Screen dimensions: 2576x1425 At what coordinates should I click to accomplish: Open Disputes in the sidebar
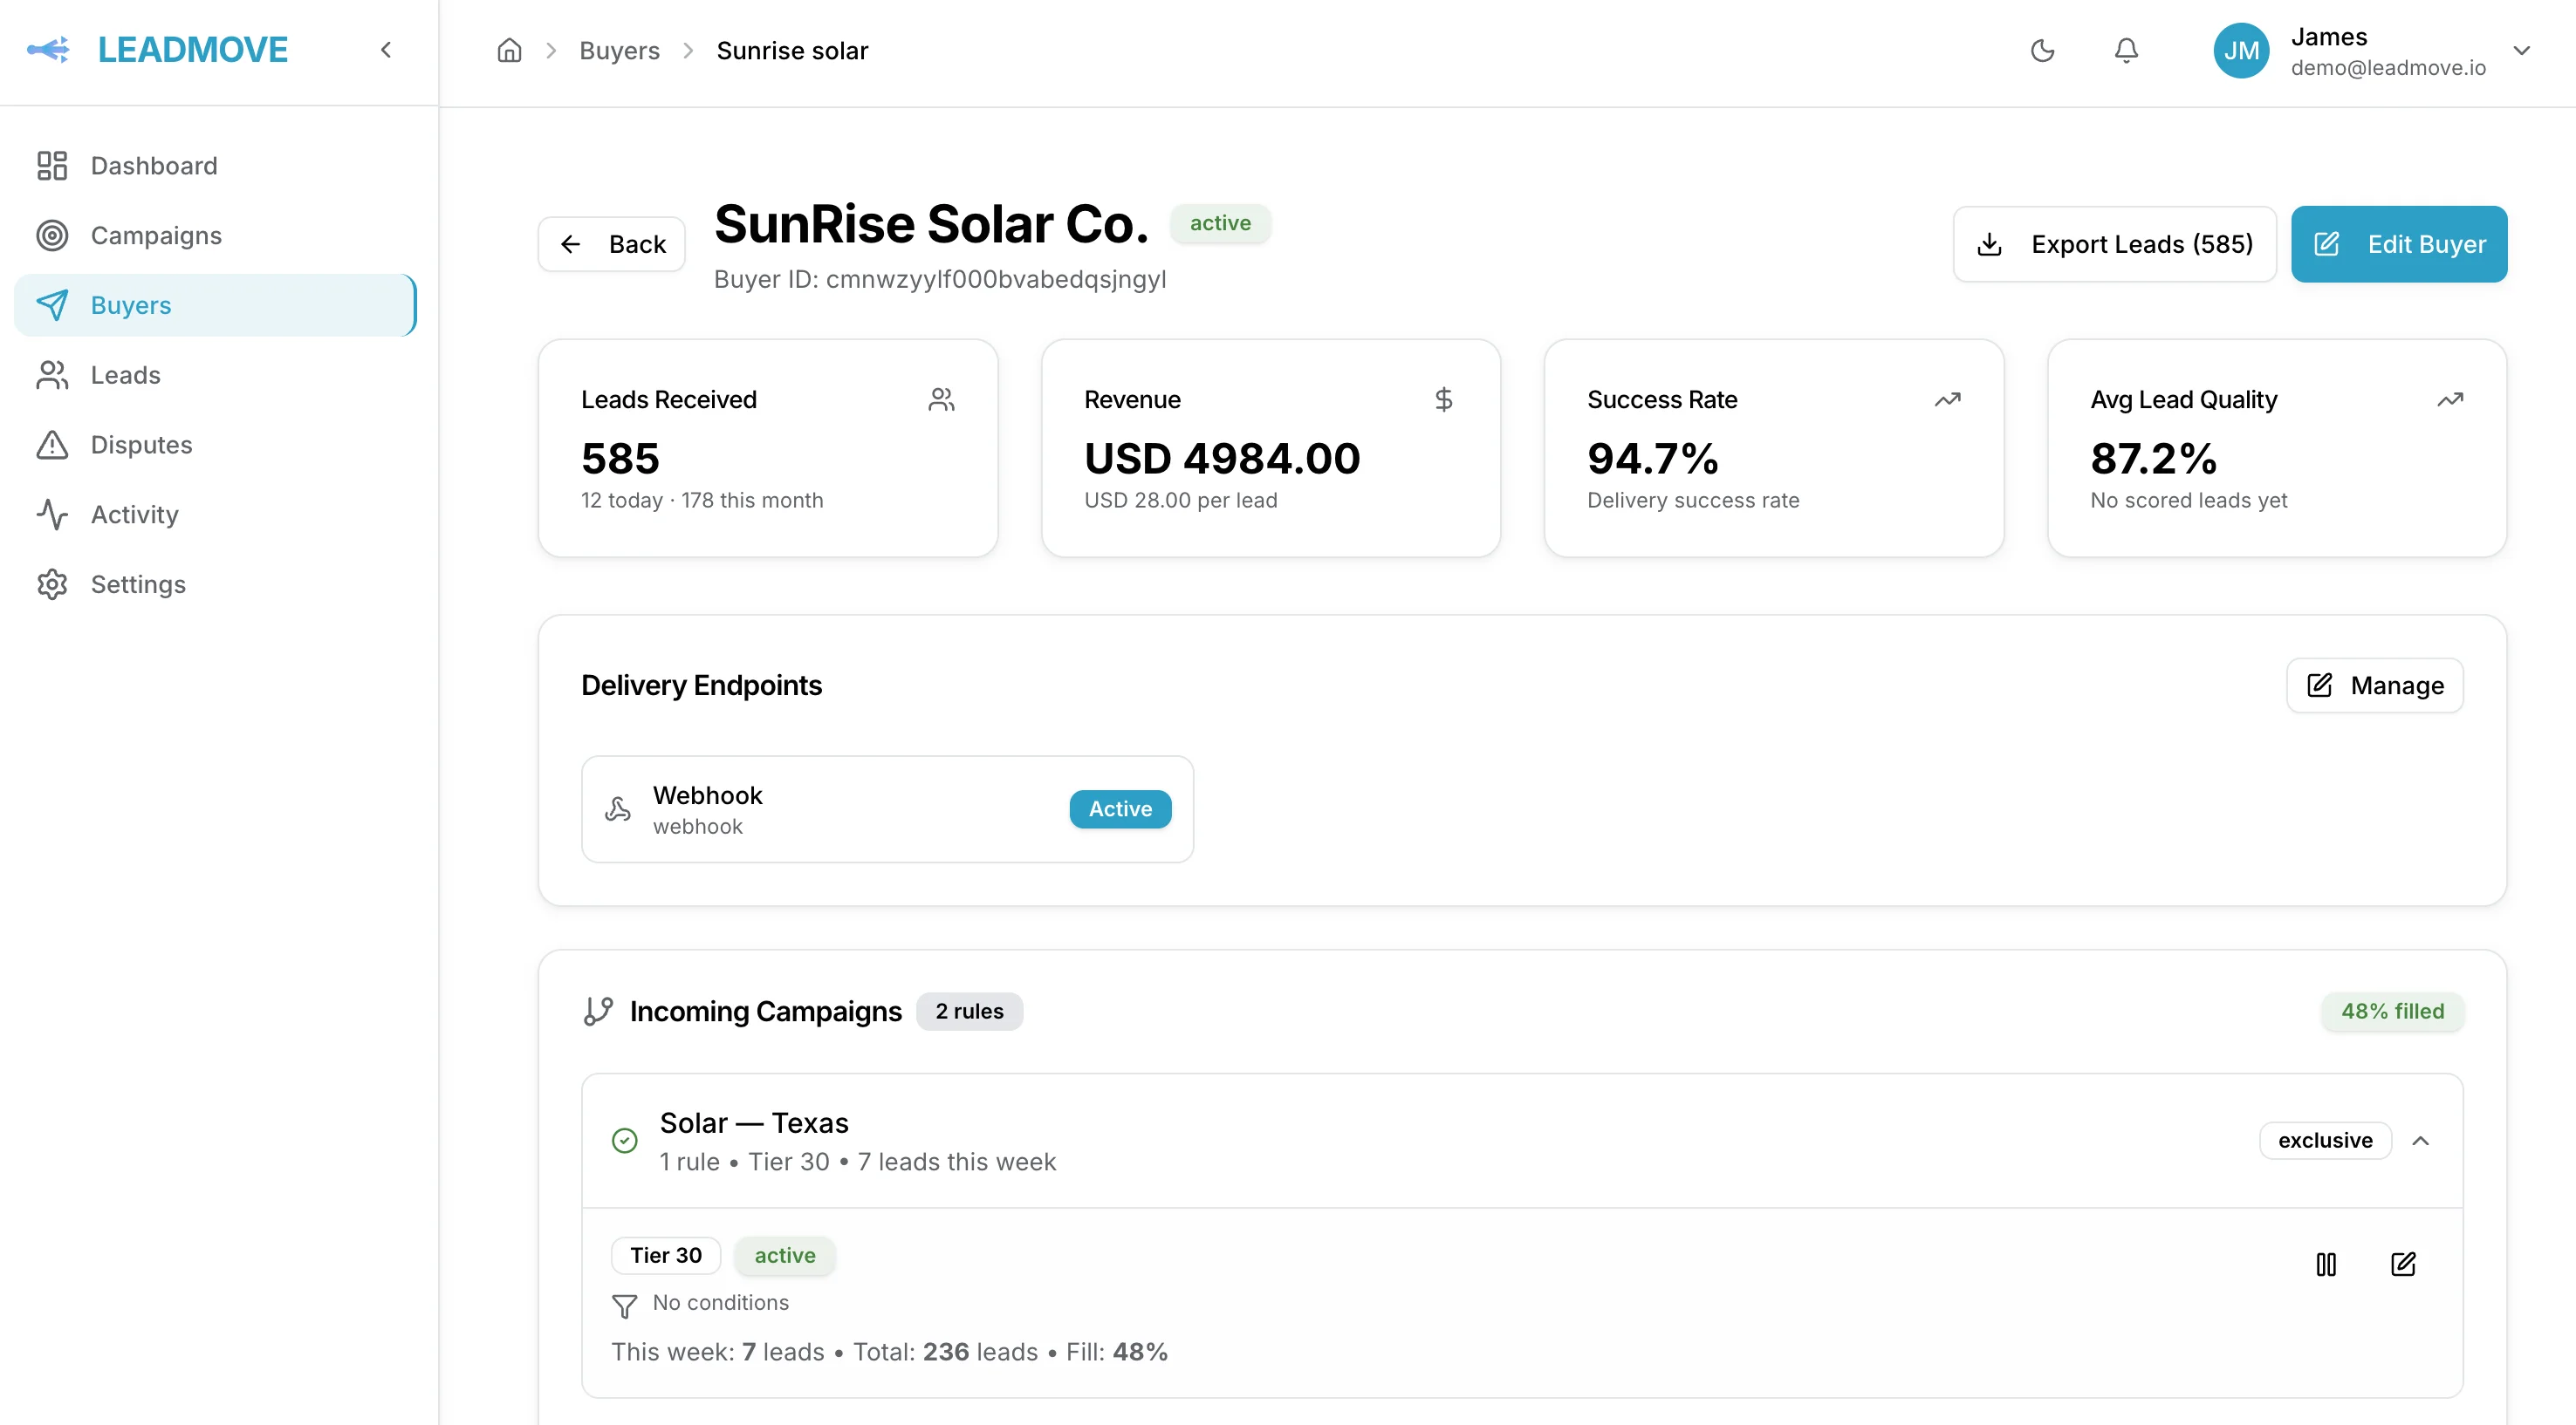click(216, 445)
